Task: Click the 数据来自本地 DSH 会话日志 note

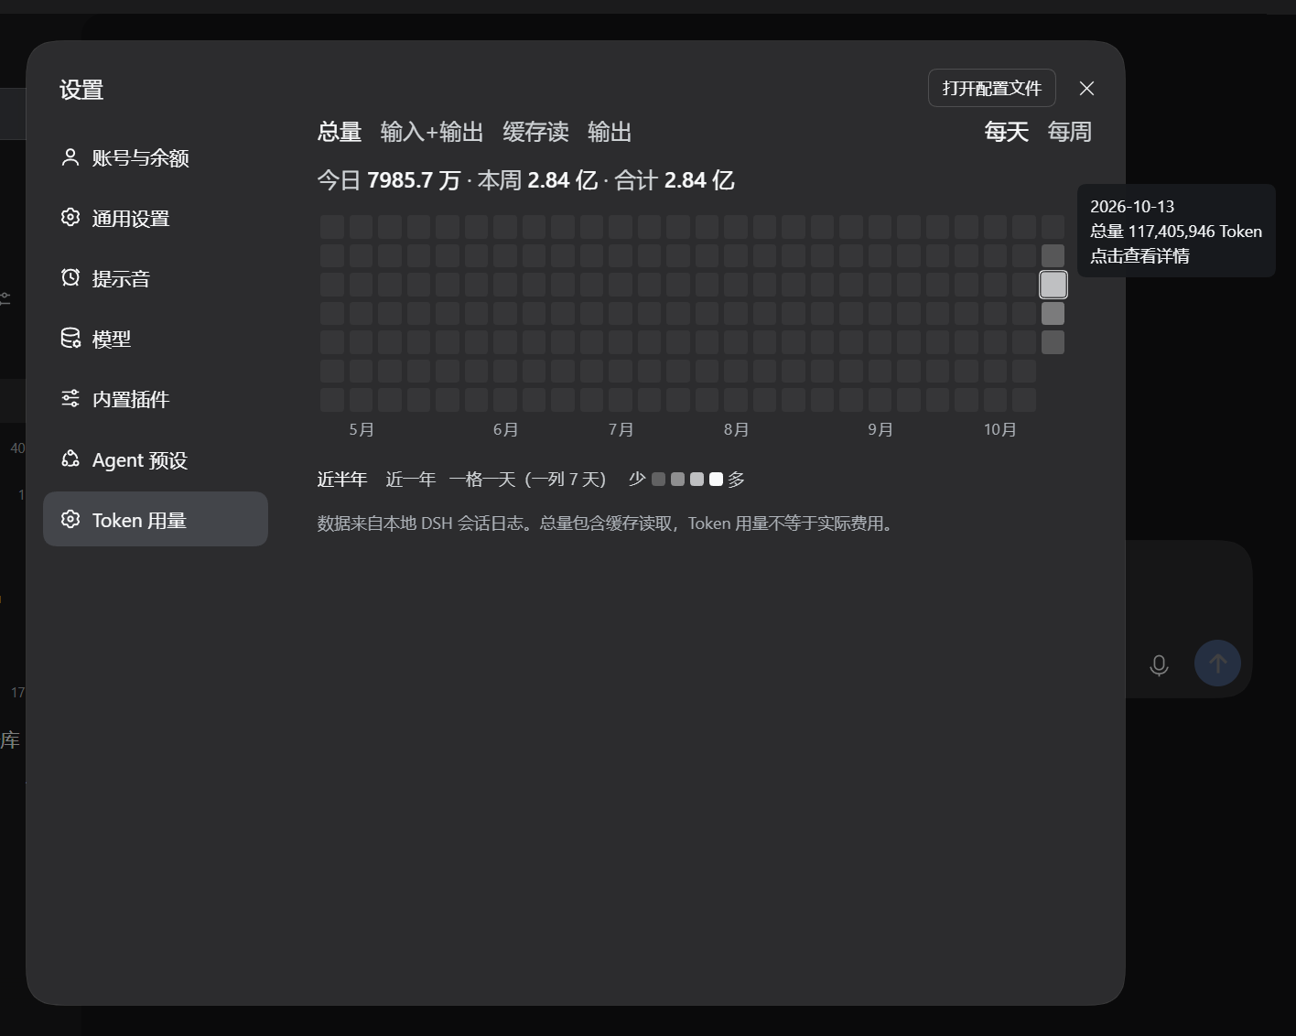Action: [x=605, y=523]
